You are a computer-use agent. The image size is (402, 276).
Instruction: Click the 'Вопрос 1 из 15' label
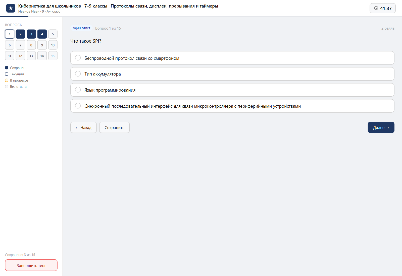click(x=108, y=28)
